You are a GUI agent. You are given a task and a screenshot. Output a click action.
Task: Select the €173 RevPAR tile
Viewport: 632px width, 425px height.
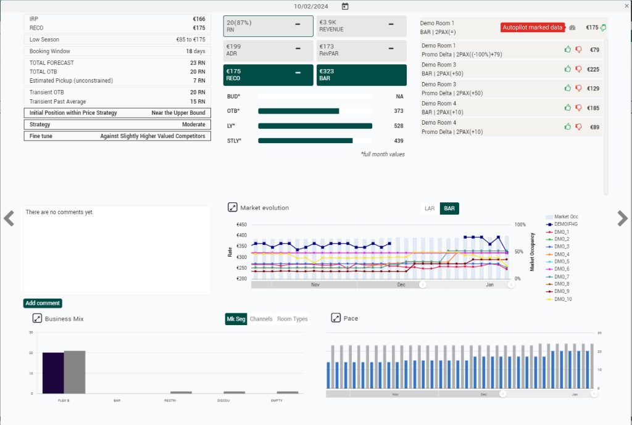362,51
